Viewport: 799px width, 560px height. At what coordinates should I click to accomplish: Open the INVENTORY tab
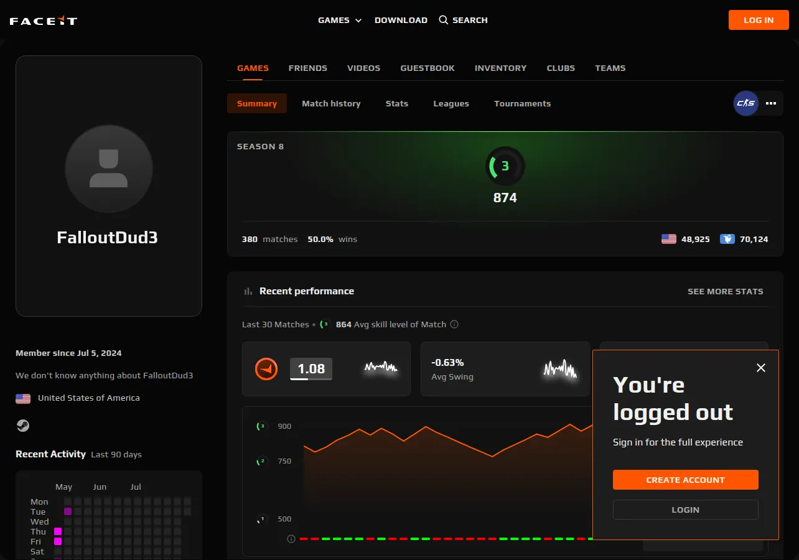click(500, 68)
